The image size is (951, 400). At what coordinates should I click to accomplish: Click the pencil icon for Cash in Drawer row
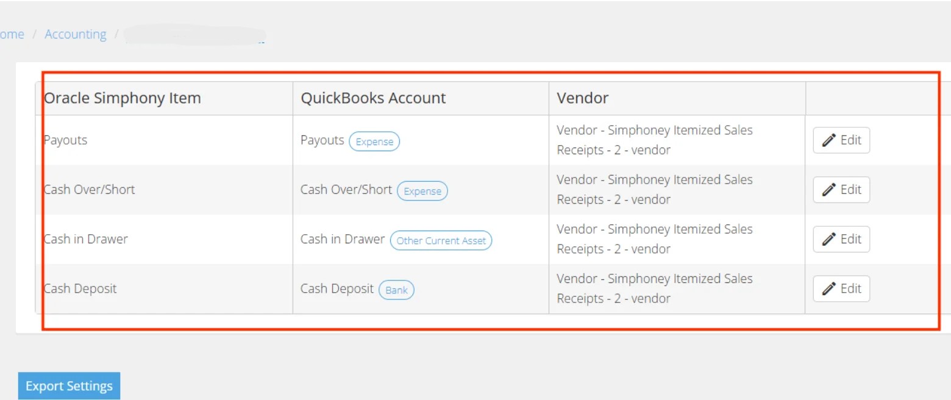[830, 239]
